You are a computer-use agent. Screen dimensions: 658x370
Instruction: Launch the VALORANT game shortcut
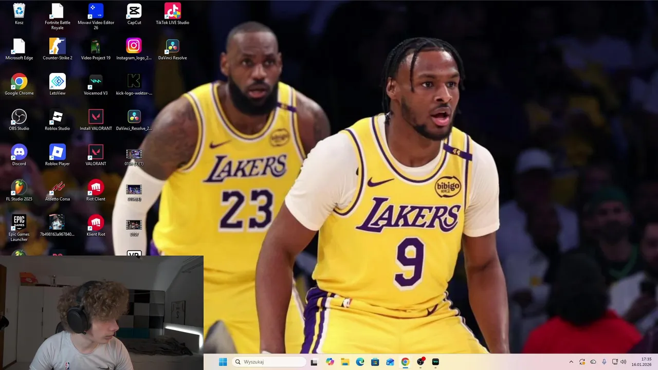[96, 155]
